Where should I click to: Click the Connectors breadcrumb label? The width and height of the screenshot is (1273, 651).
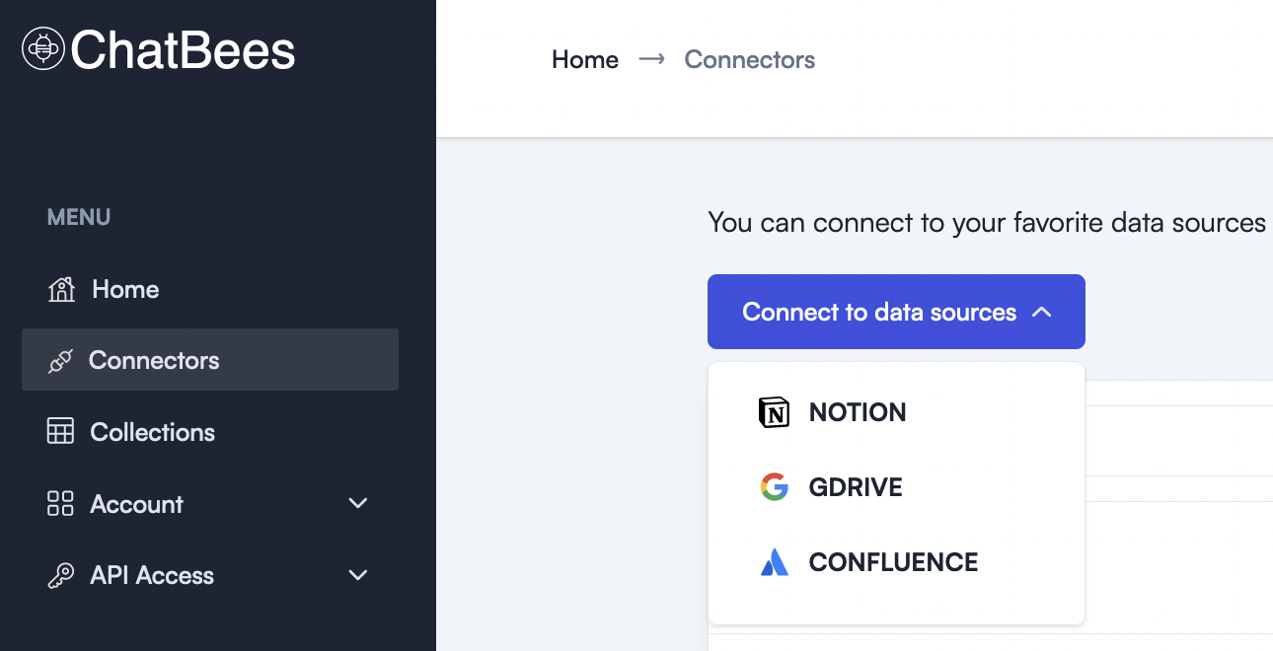(749, 60)
